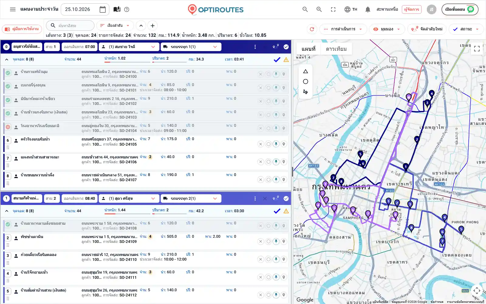Add new route with plus button

click(153, 26)
